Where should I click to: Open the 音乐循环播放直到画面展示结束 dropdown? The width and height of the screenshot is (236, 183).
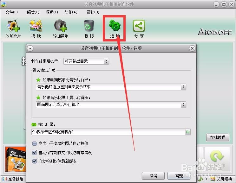click(x=111, y=87)
